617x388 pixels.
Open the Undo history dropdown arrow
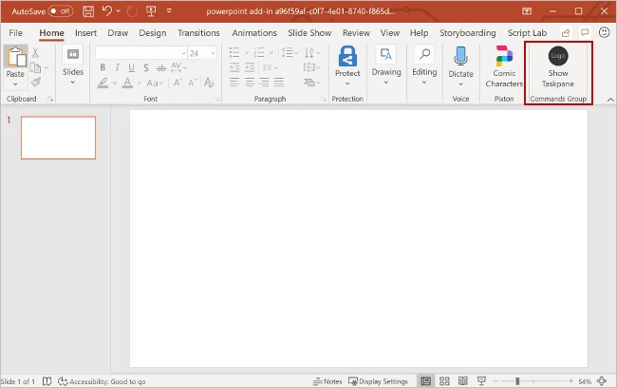pos(118,11)
